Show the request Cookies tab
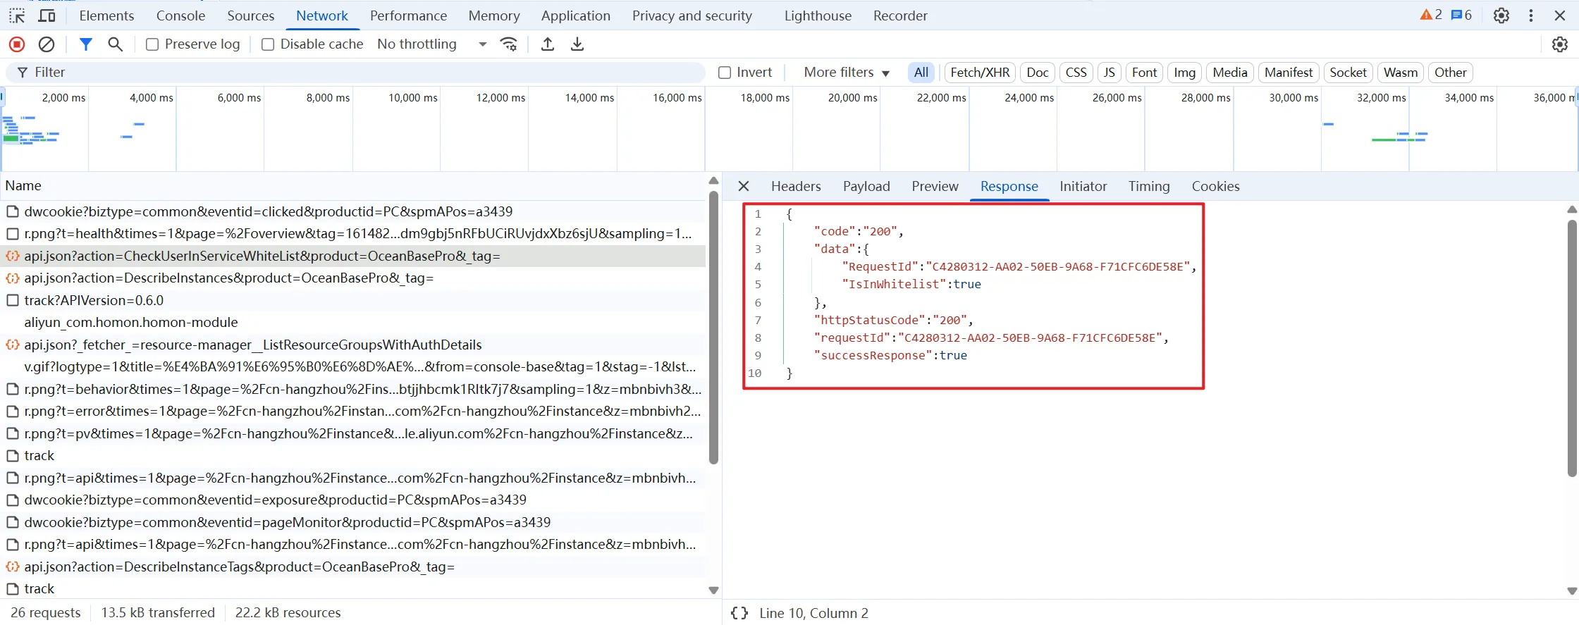The width and height of the screenshot is (1579, 625). click(1215, 186)
